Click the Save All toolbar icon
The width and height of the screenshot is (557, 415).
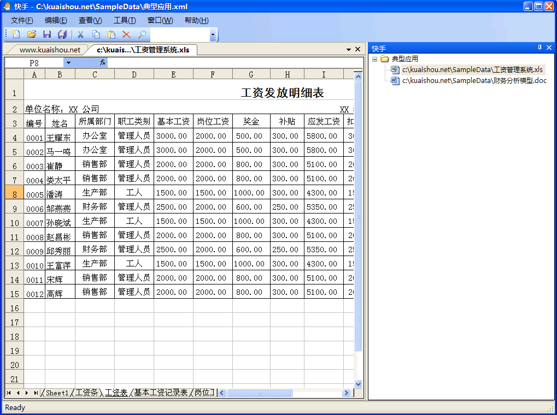click(x=62, y=34)
